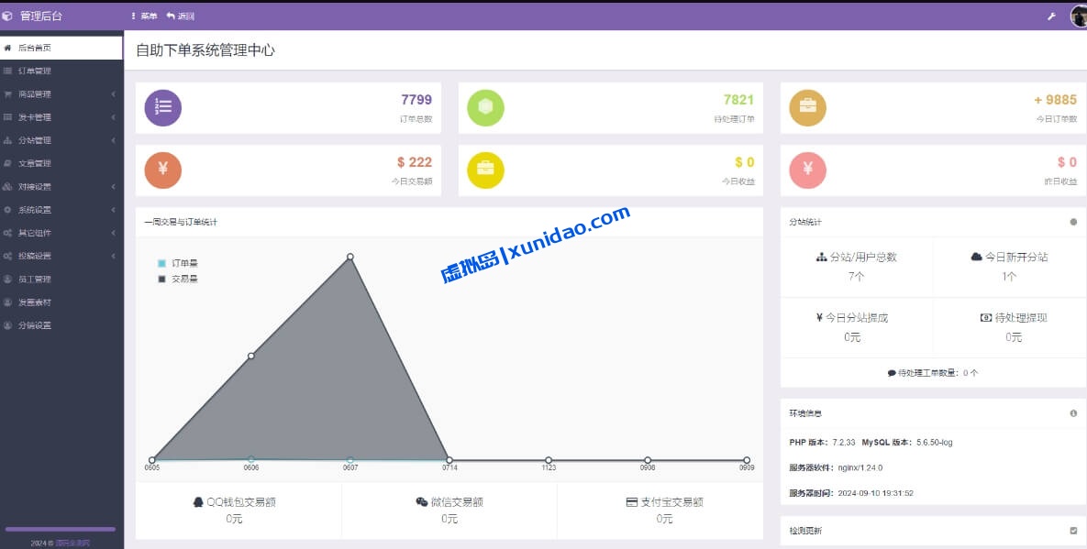Click the wrench settings icon in top bar

[1051, 16]
